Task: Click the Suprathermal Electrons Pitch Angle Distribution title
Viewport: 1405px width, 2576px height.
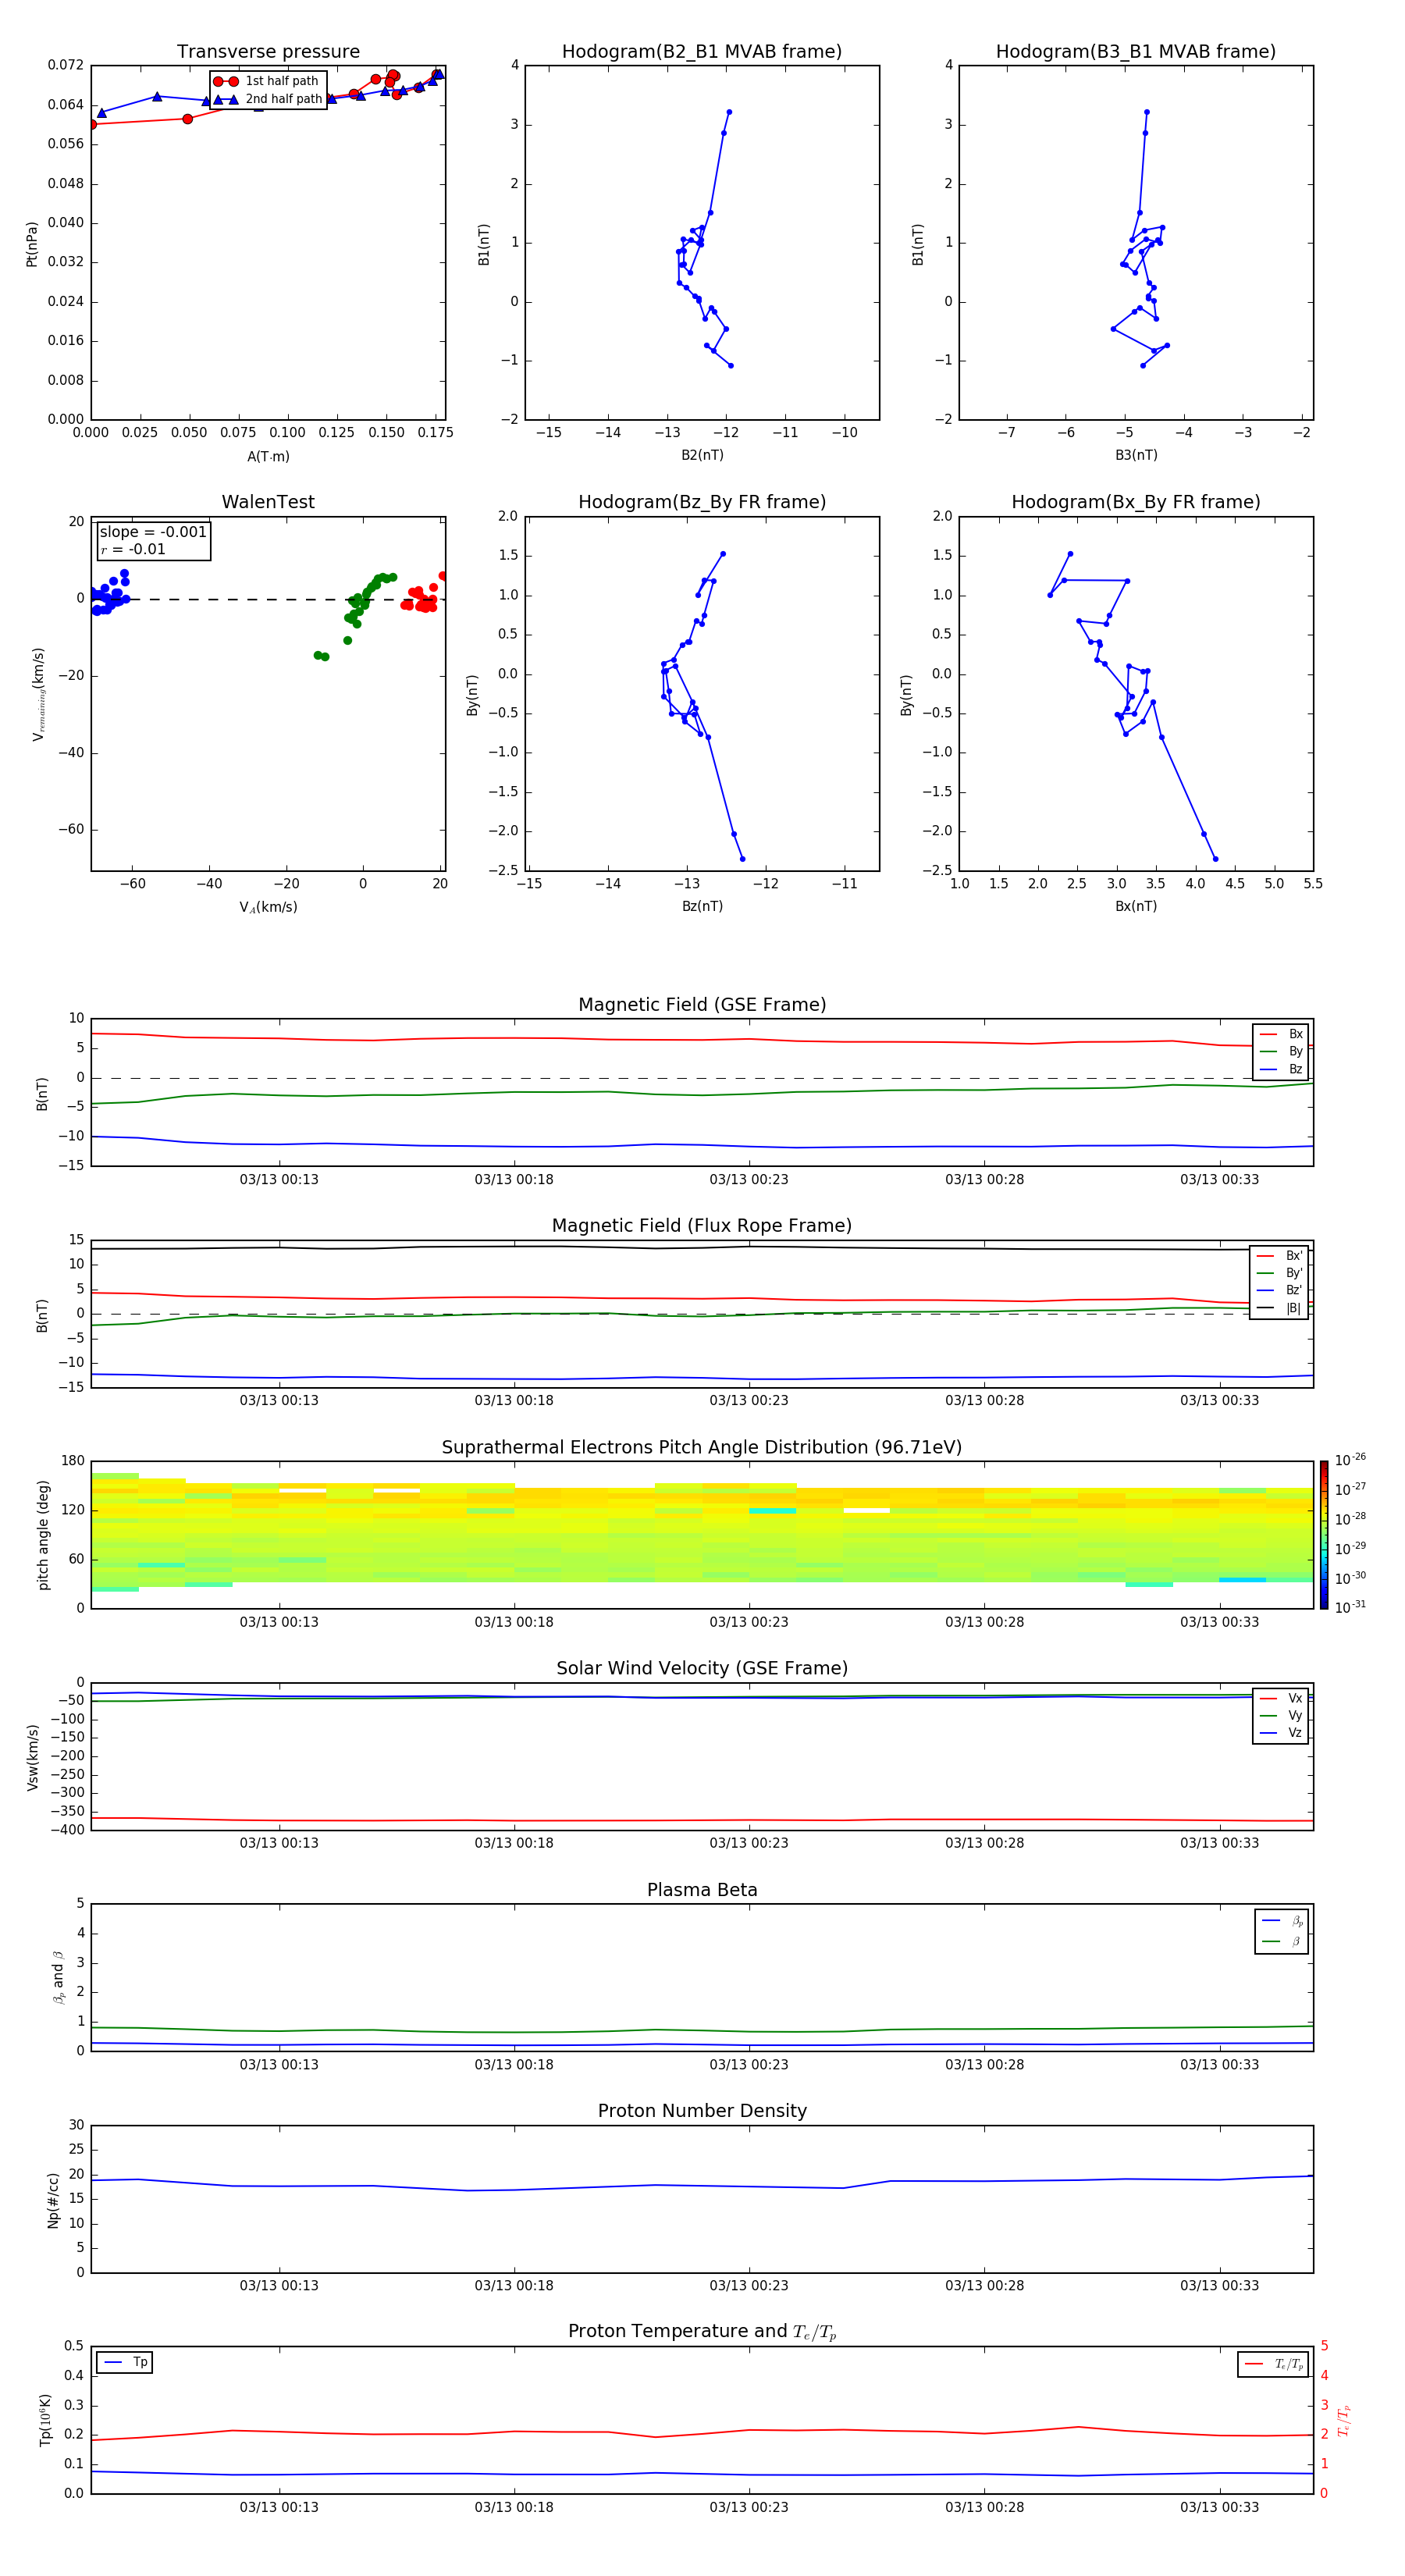Action: [702, 1448]
